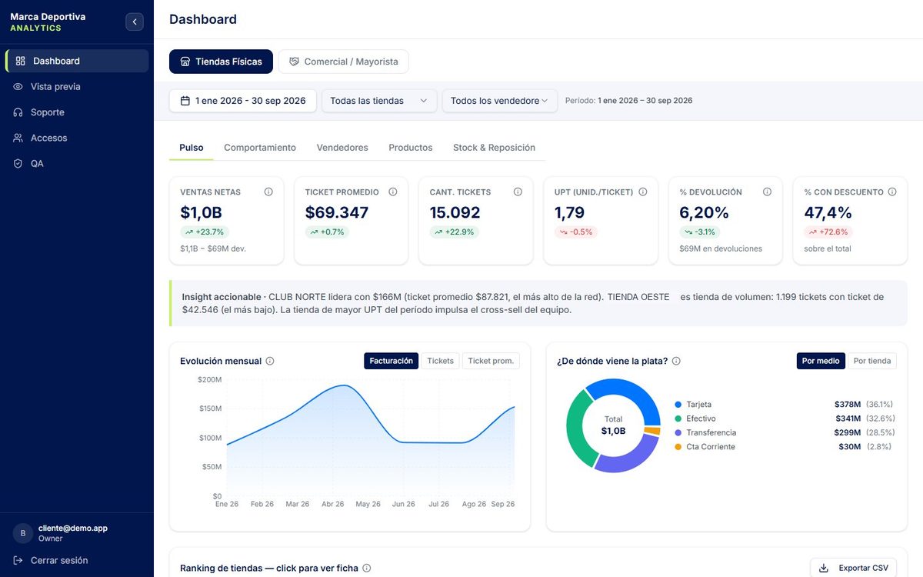Open the Stock & Reposición tab

pyautogui.click(x=494, y=148)
